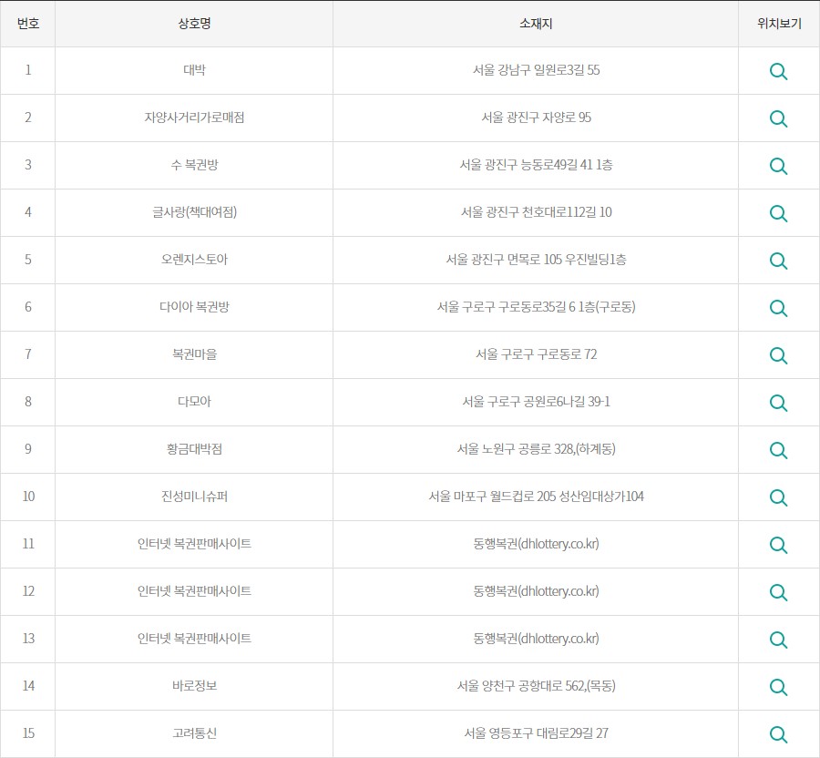Click address 서울 광진구 능동로49길 41 1층
820x758 pixels.
pyautogui.click(x=536, y=165)
